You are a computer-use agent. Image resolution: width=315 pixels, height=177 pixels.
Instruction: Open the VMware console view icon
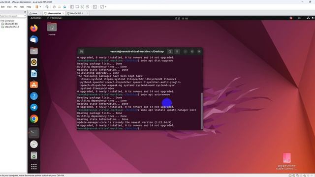(x=95, y=7)
